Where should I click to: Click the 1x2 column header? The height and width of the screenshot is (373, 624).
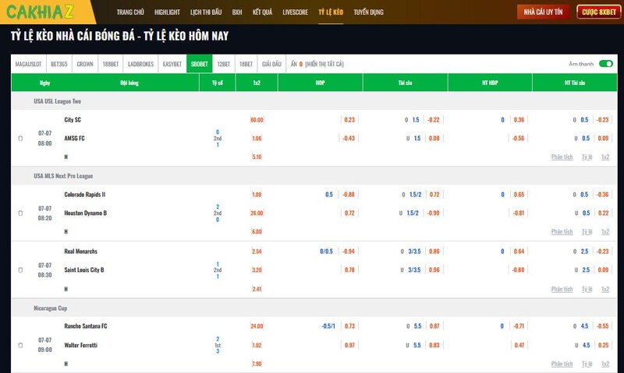[257, 83]
